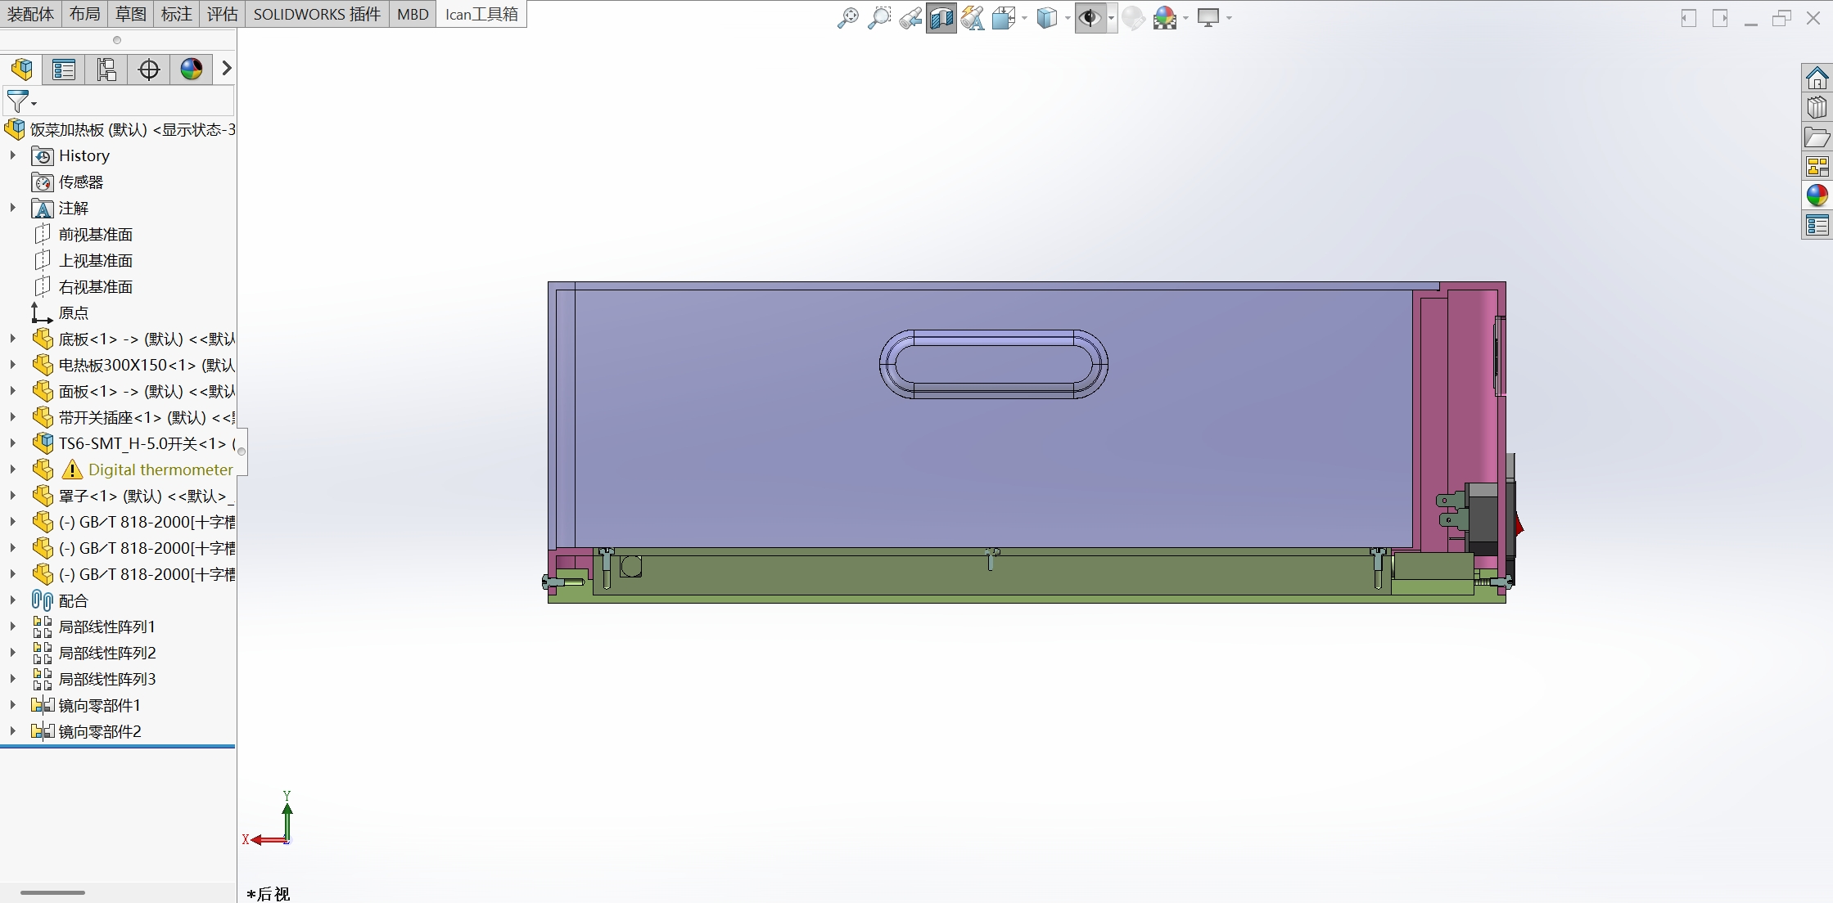Select 前视基准面 plane in tree

coord(95,235)
